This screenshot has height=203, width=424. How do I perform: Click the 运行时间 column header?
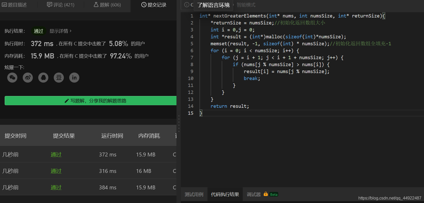[112, 136]
